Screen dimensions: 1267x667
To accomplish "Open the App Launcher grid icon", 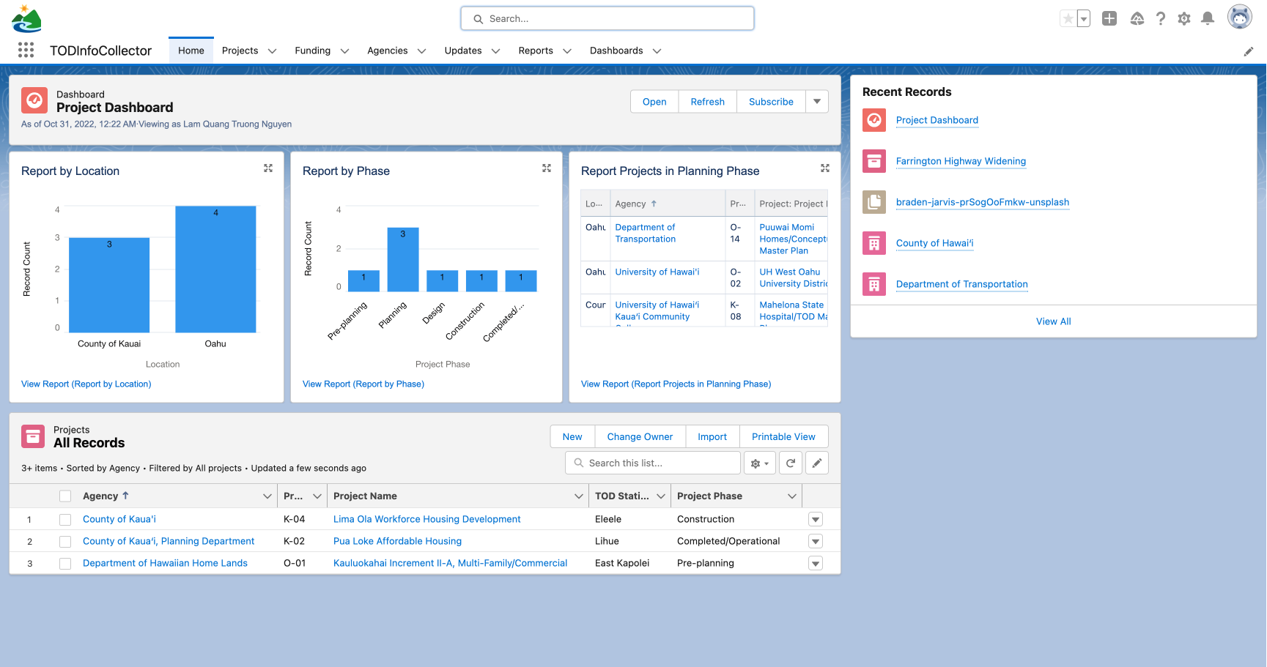I will (x=26, y=50).
